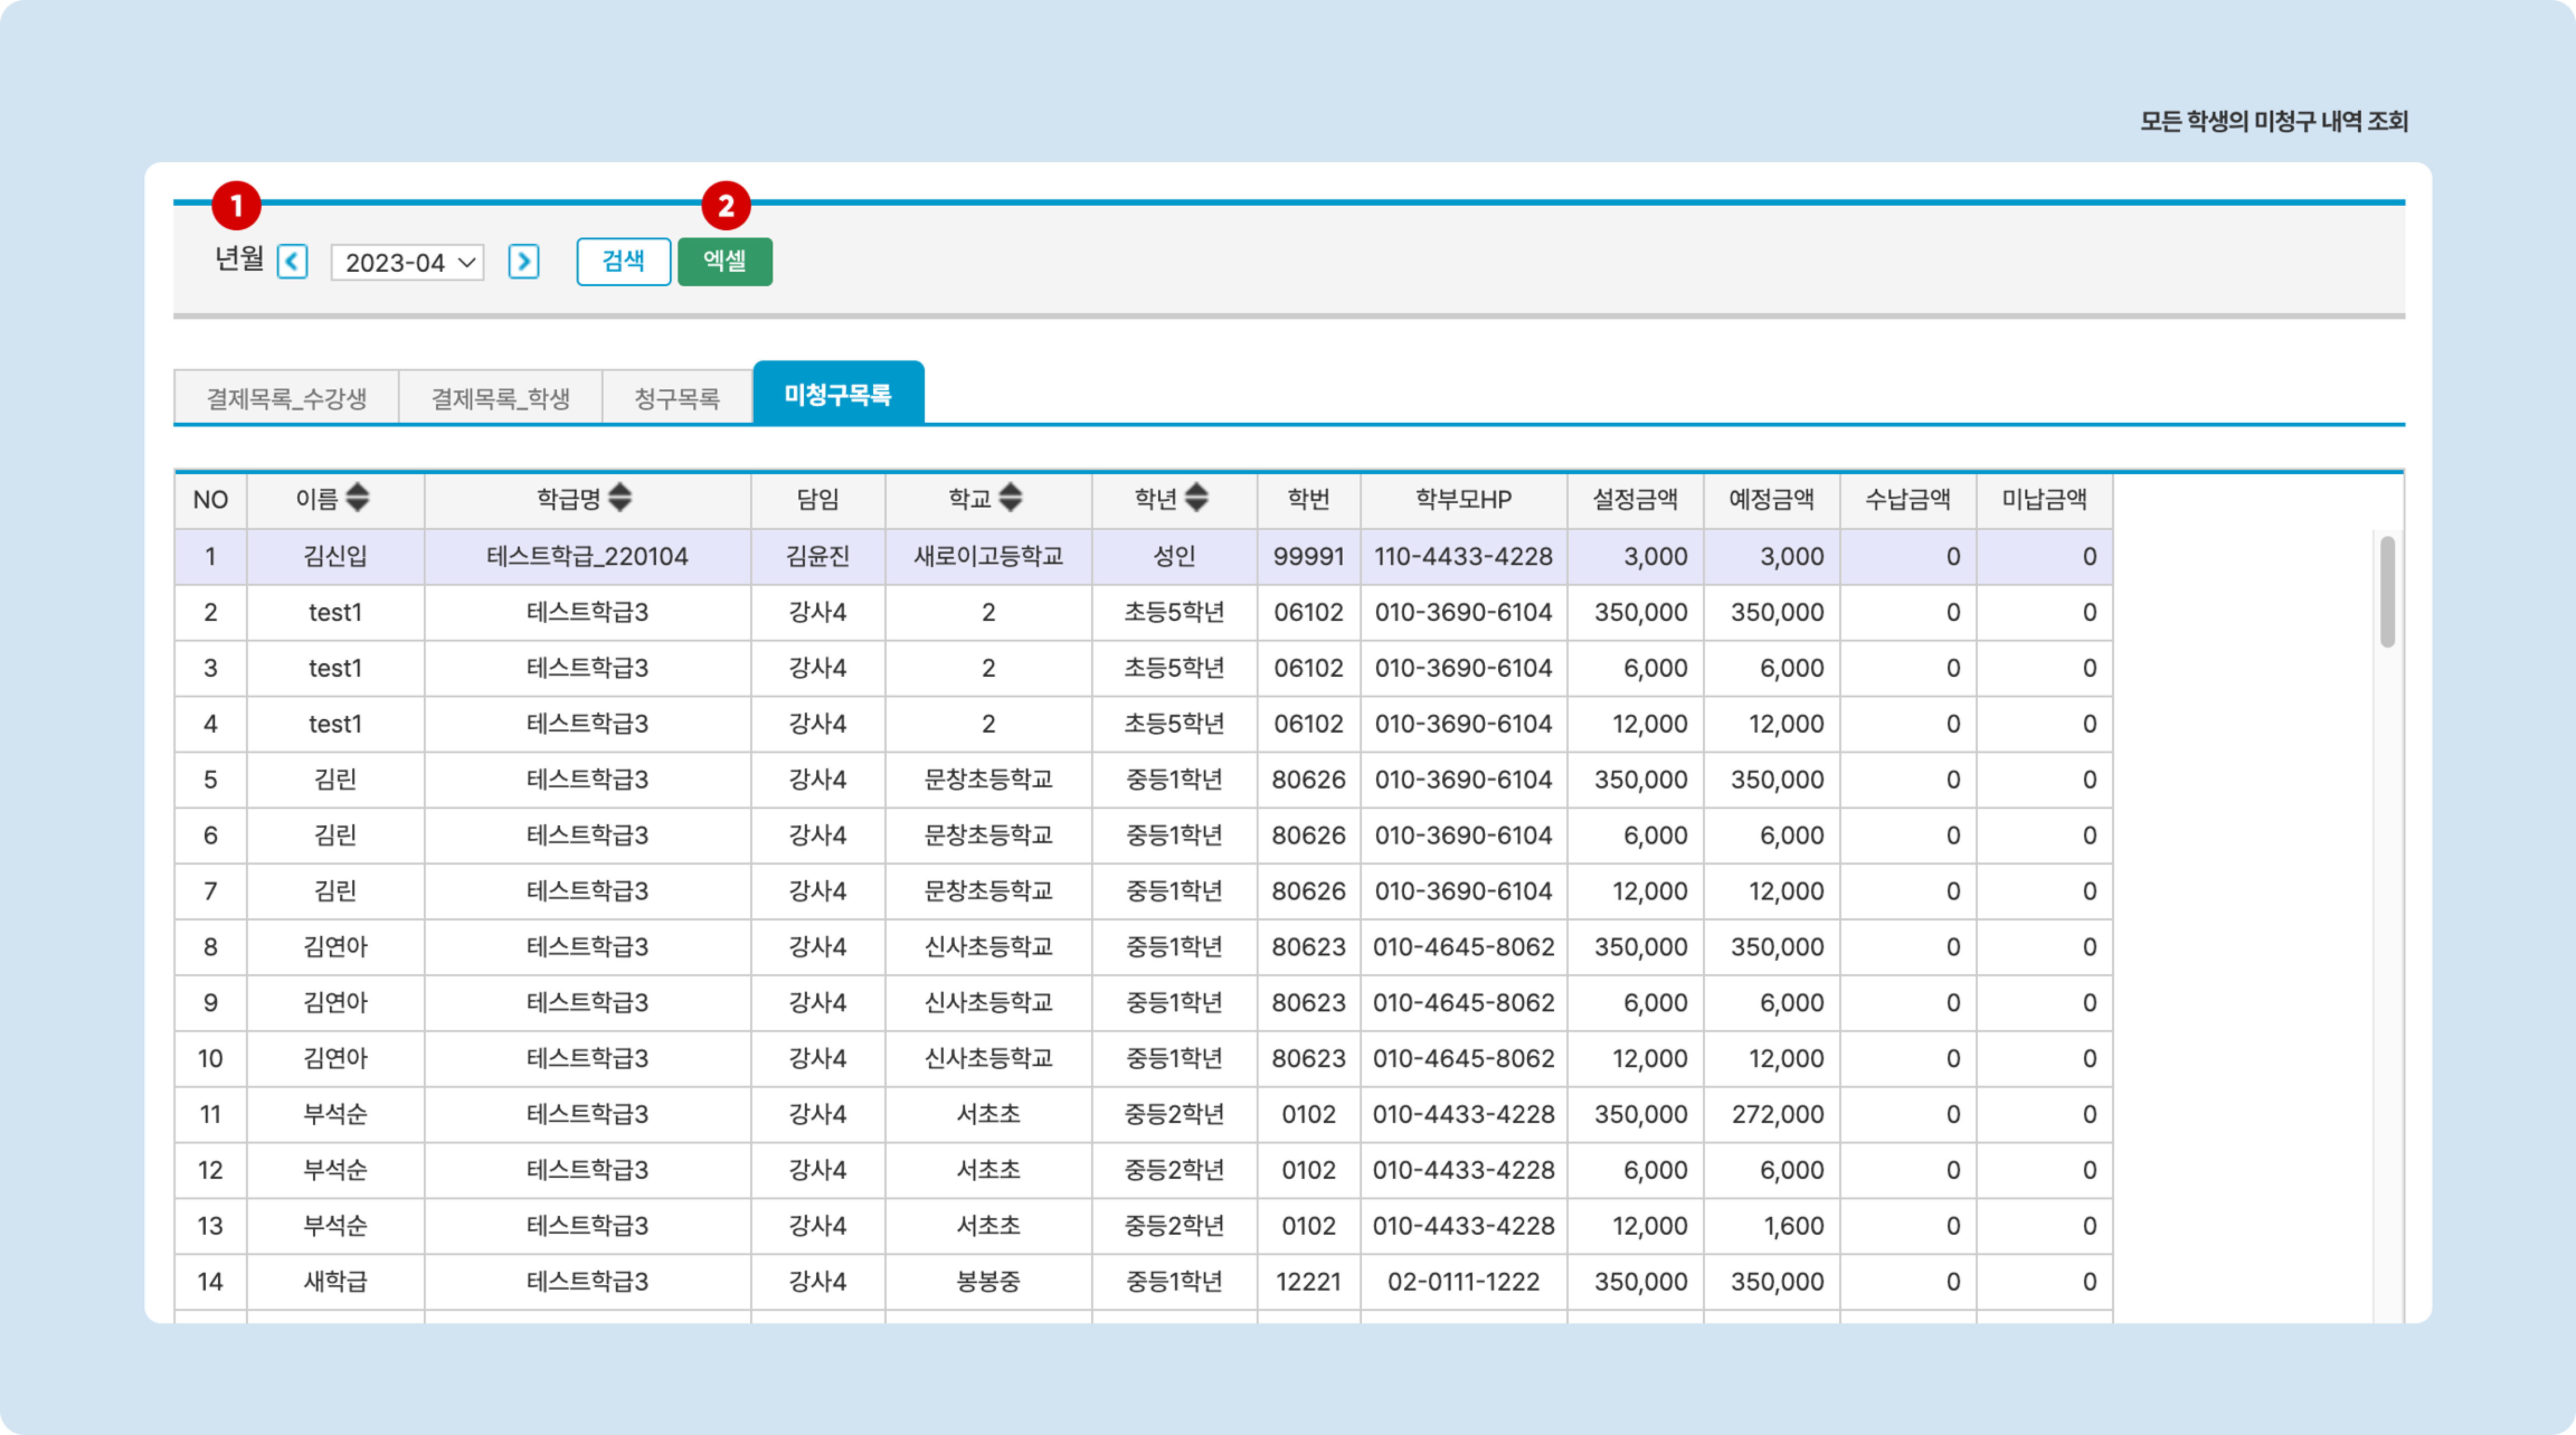Select row 5 student 김린
Screen dimensions: 2576x1435
click(335, 780)
